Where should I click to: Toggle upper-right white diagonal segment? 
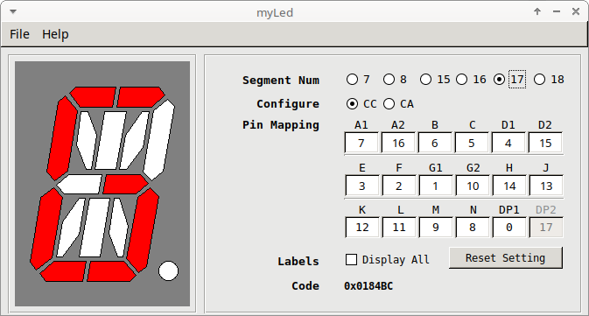click(134, 140)
